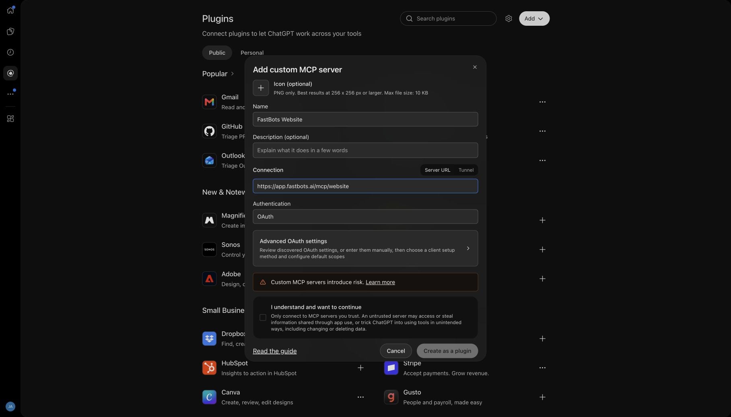This screenshot has height=417, width=731.
Task: Click the JA user avatar
Action: [10, 406]
